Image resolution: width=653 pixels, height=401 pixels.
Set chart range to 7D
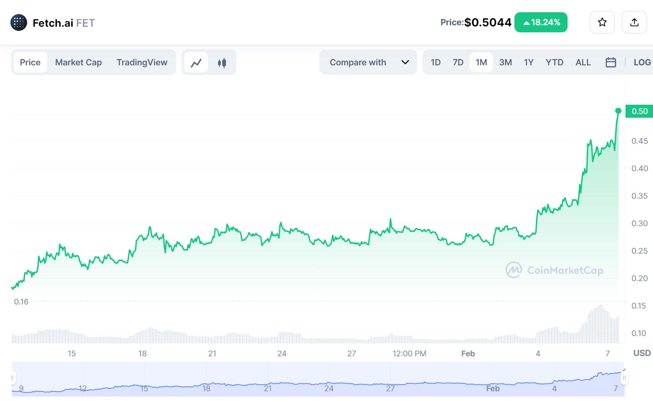tap(458, 62)
